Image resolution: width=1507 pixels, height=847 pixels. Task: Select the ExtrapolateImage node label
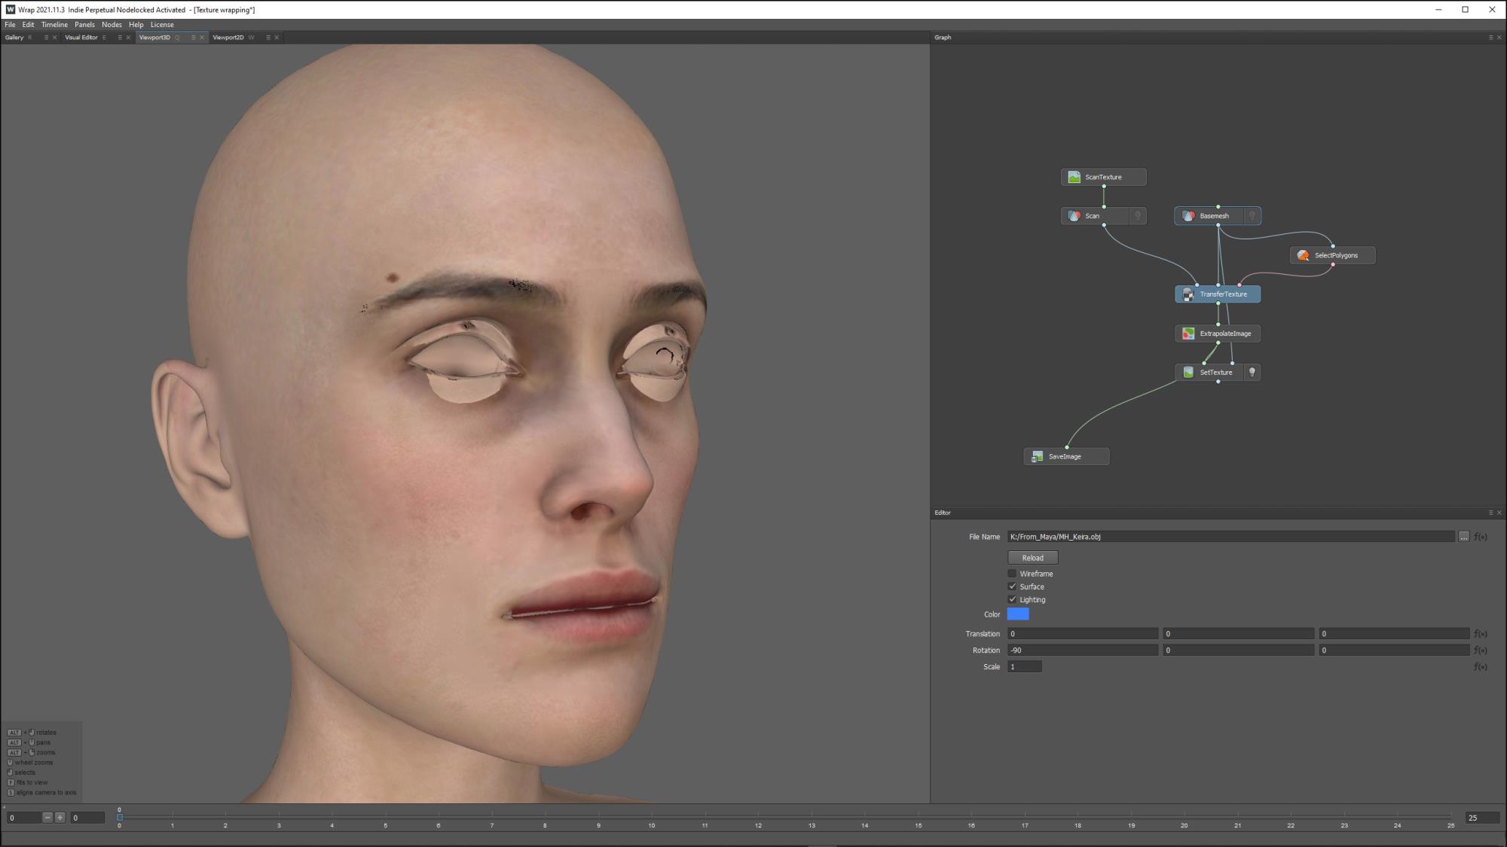click(x=1225, y=334)
